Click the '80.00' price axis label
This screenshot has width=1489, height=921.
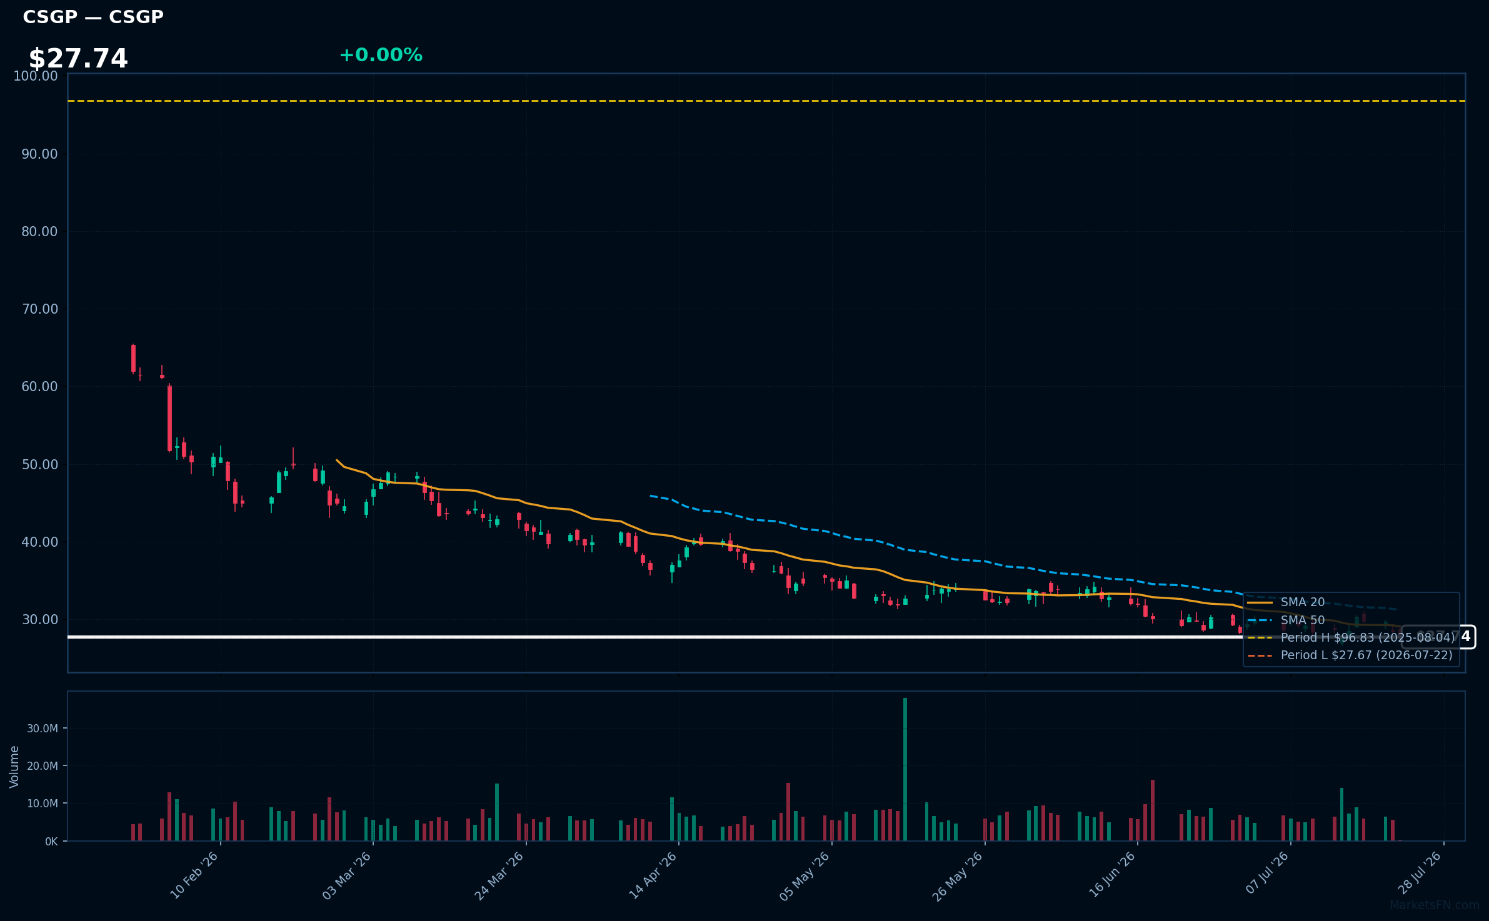pyautogui.click(x=39, y=231)
